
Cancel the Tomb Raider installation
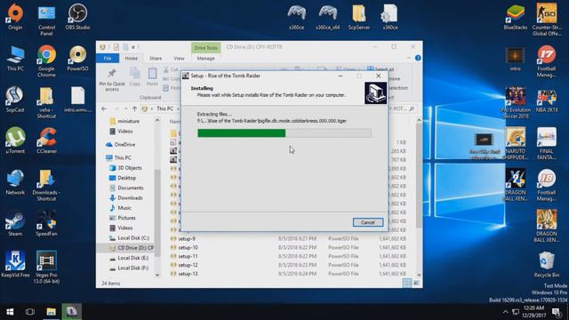coord(367,222)
